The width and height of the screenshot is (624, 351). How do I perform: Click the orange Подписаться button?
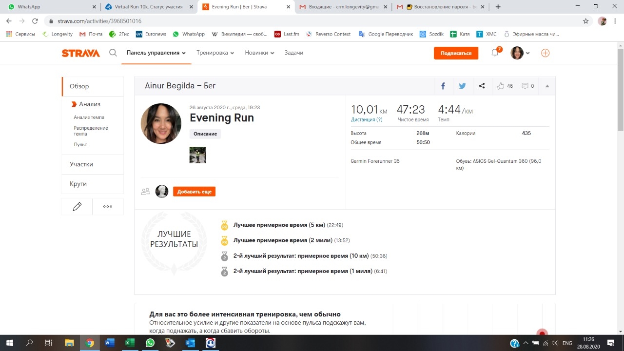[x=456, y=53]
